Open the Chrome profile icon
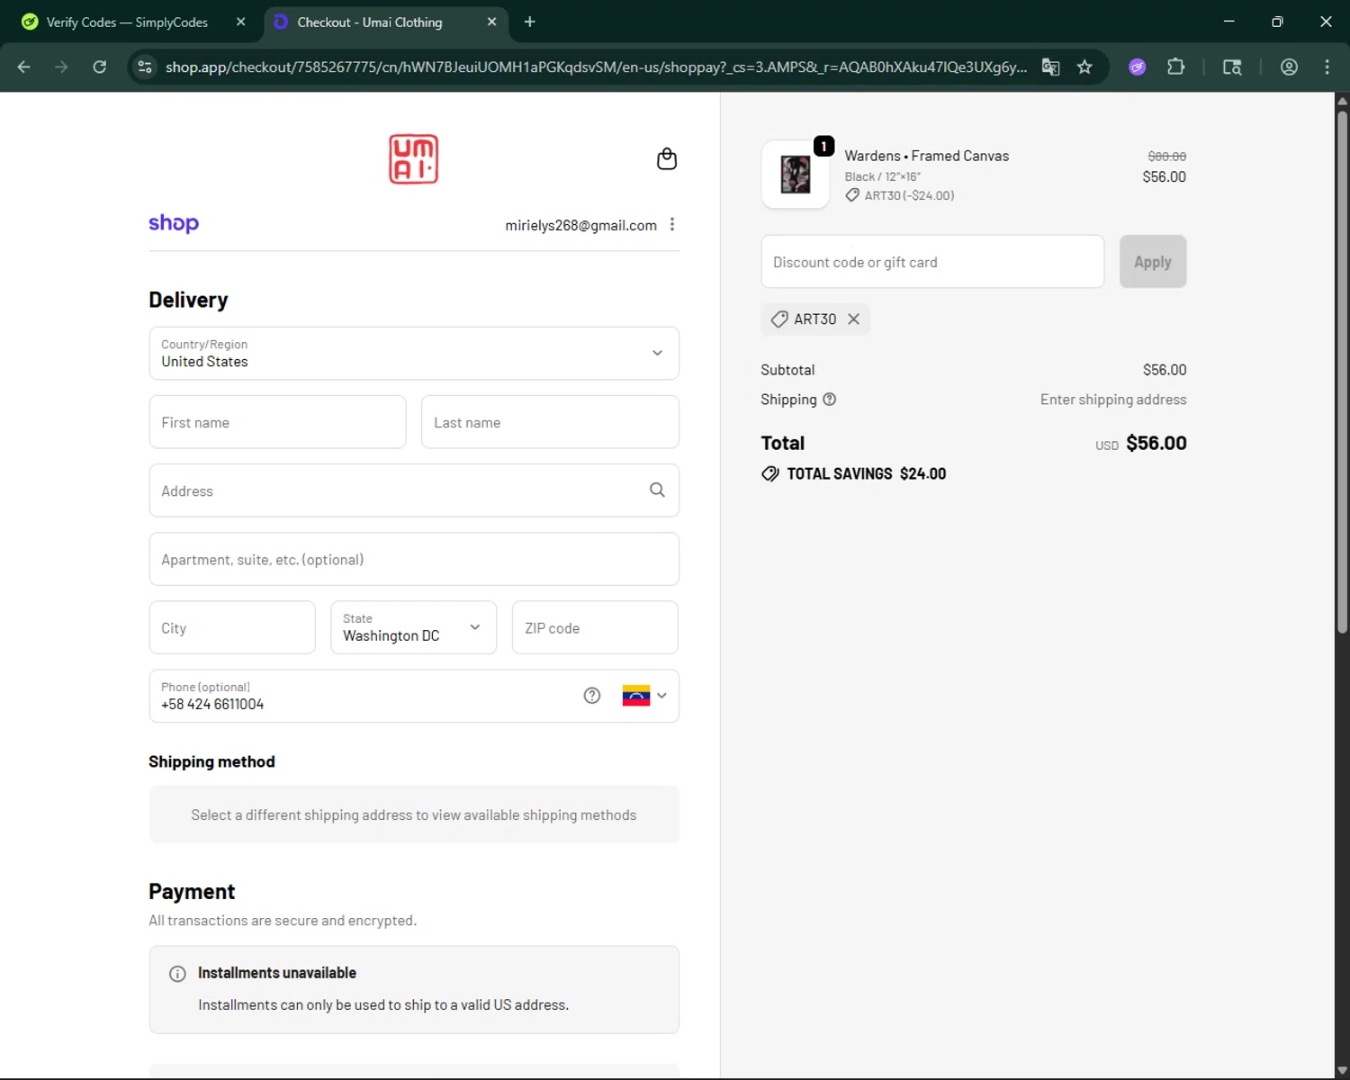The width and height of the screenshot is (1350, 1080). point(1289,67)
